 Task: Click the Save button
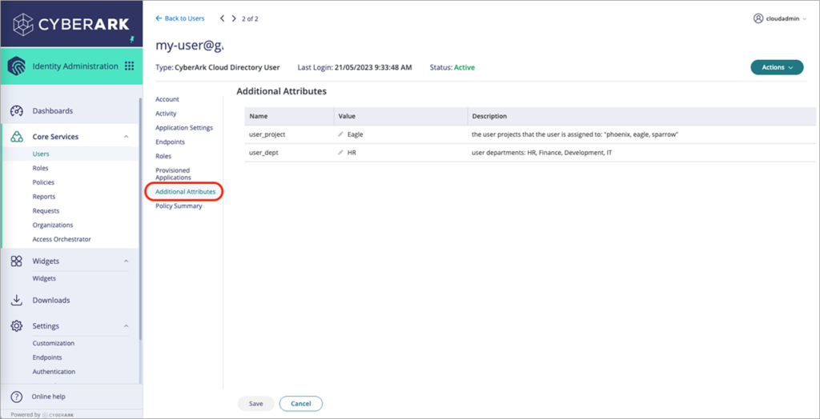click(x=255, y=404)
